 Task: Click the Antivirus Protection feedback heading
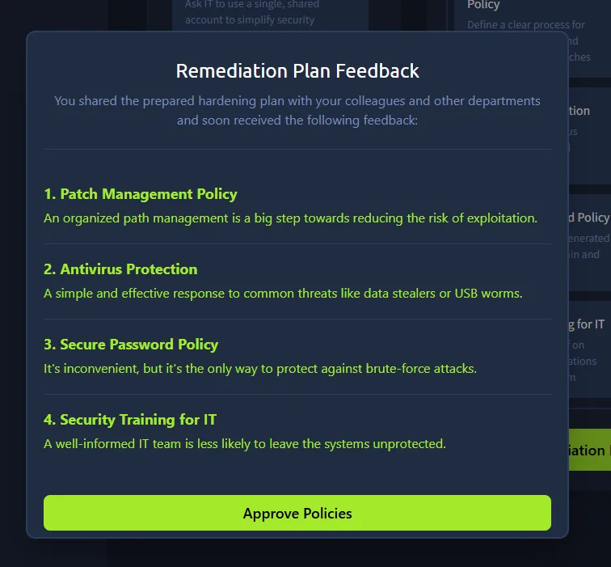coord(120,269)
